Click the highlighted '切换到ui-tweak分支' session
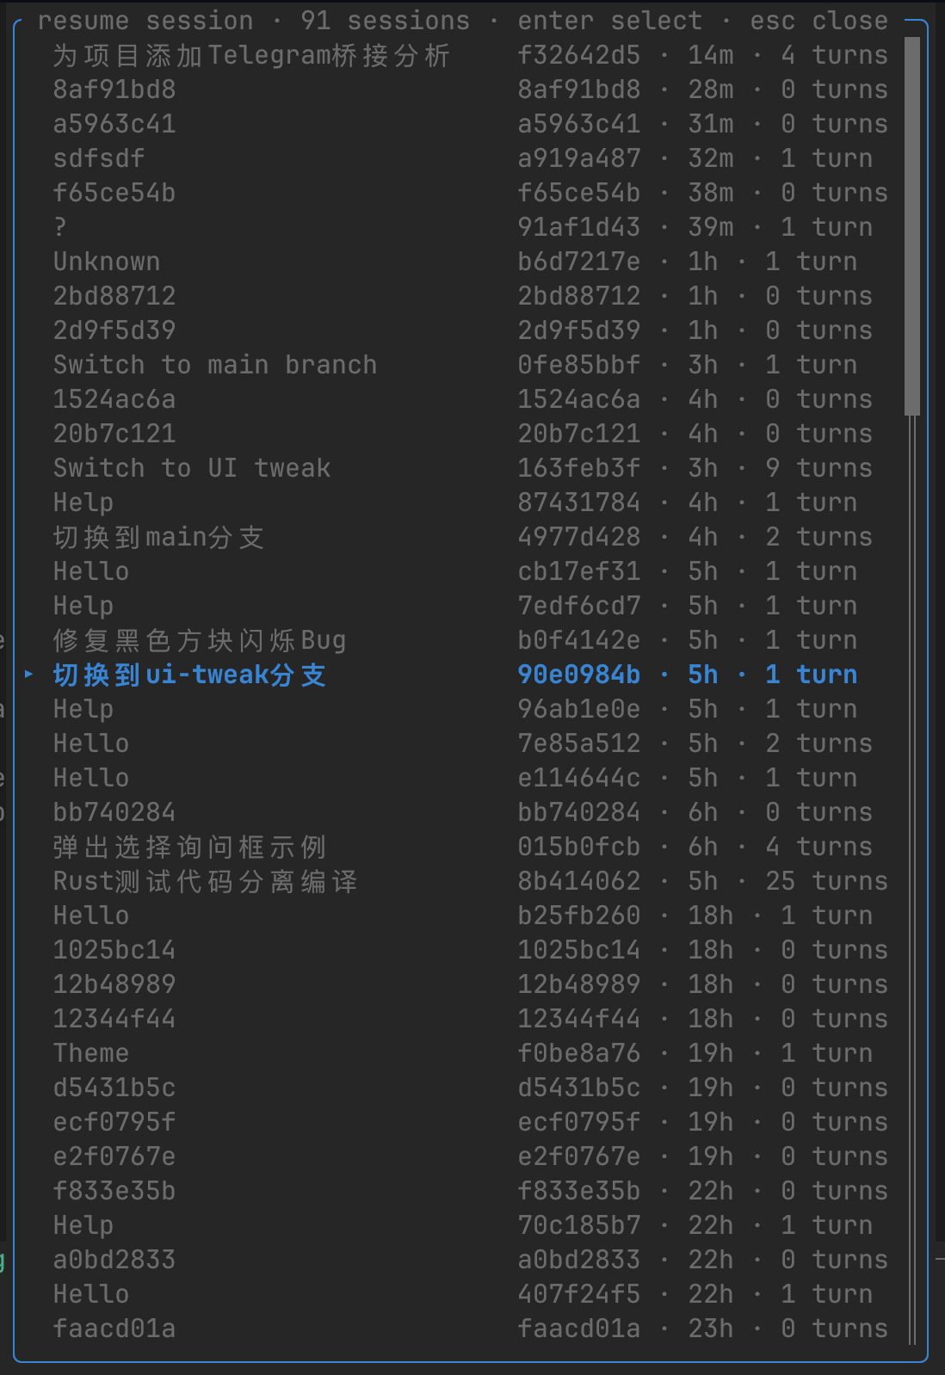 pyautogui.click(x=470, y=675)
